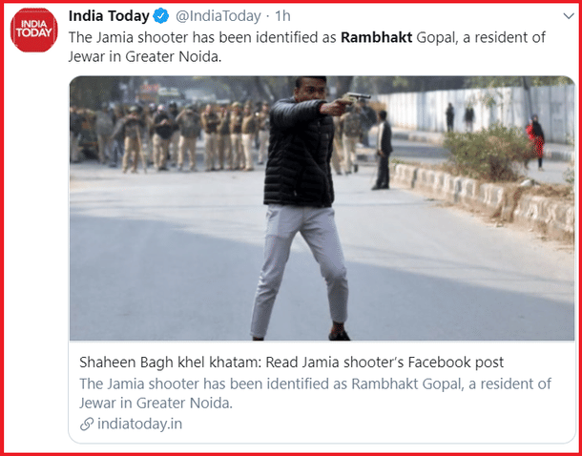Click the chain link icon beside indiatoday.in
Screen dimensions: 582x456
[87, 425]
